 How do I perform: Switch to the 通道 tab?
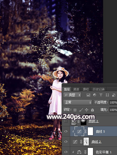(76, 89)
